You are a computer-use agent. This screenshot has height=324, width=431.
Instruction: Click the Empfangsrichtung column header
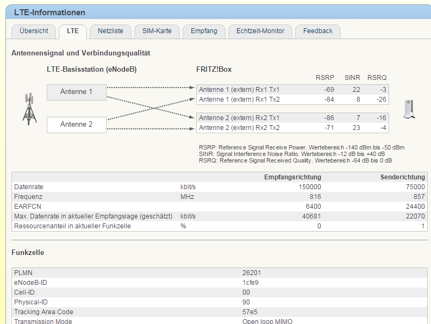tap(292, 177)
